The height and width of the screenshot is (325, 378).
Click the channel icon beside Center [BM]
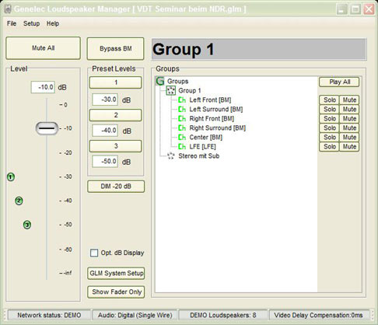click(x=182, y=137)
